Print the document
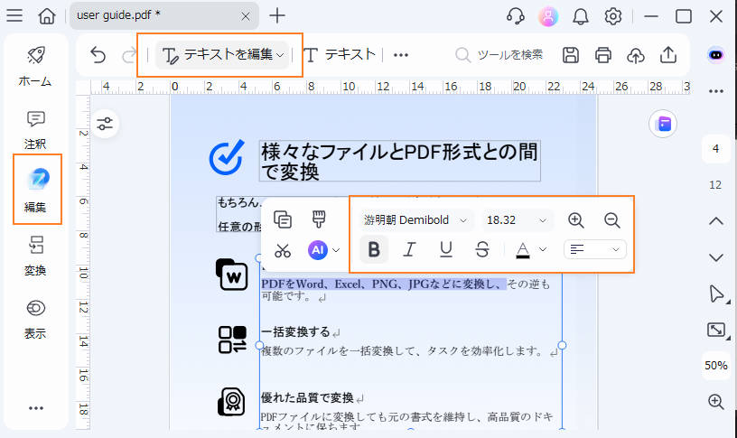The image size is (737, 438). pos(603,55)
